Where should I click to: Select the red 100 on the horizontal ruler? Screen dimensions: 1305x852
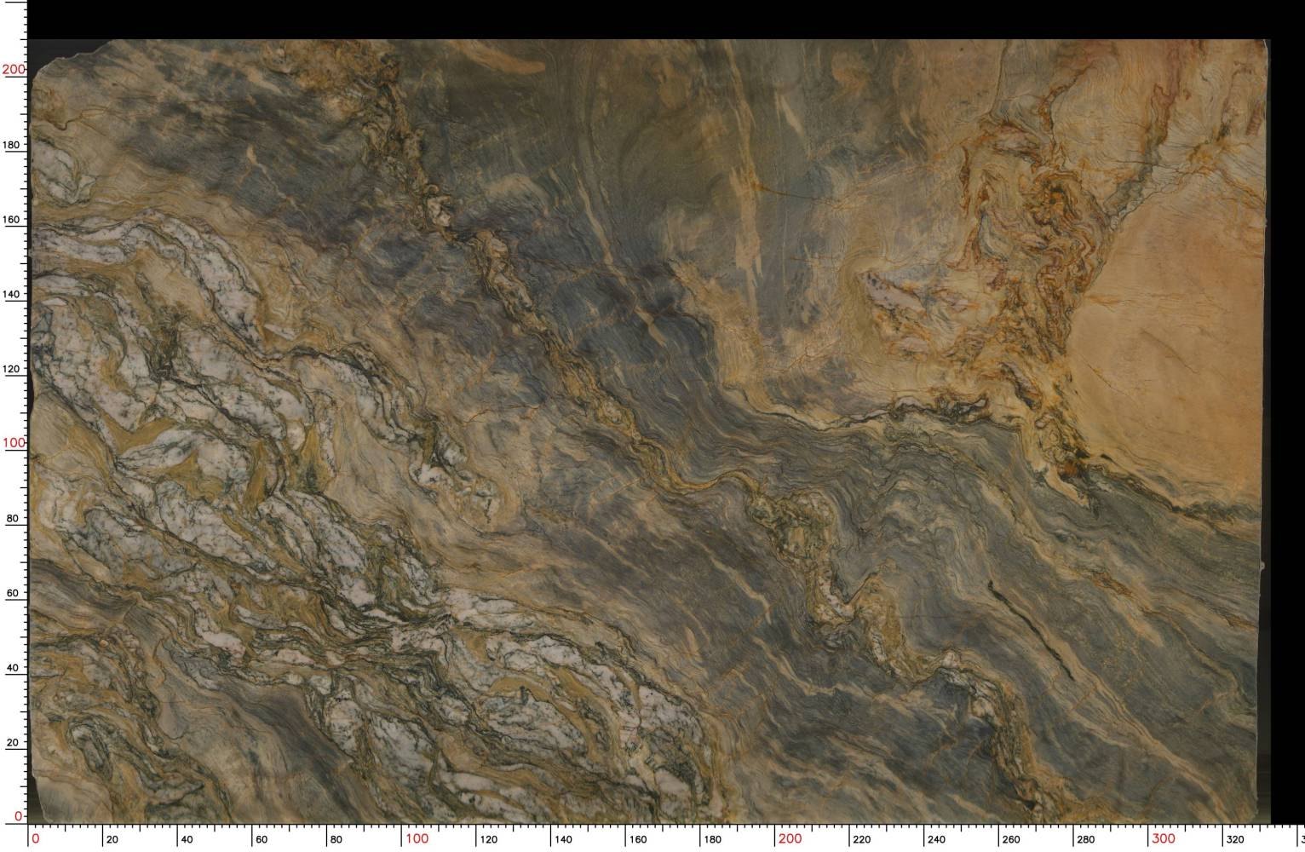(x=417, y=838)
